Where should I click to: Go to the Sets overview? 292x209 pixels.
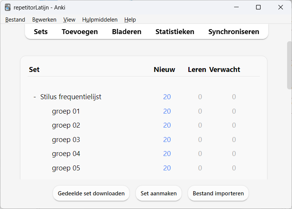[40, 32]
